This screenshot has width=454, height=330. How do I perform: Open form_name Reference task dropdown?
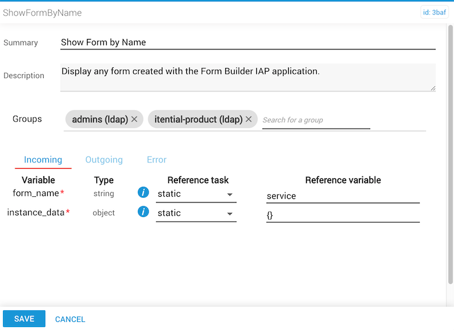[x=196, y=194]
